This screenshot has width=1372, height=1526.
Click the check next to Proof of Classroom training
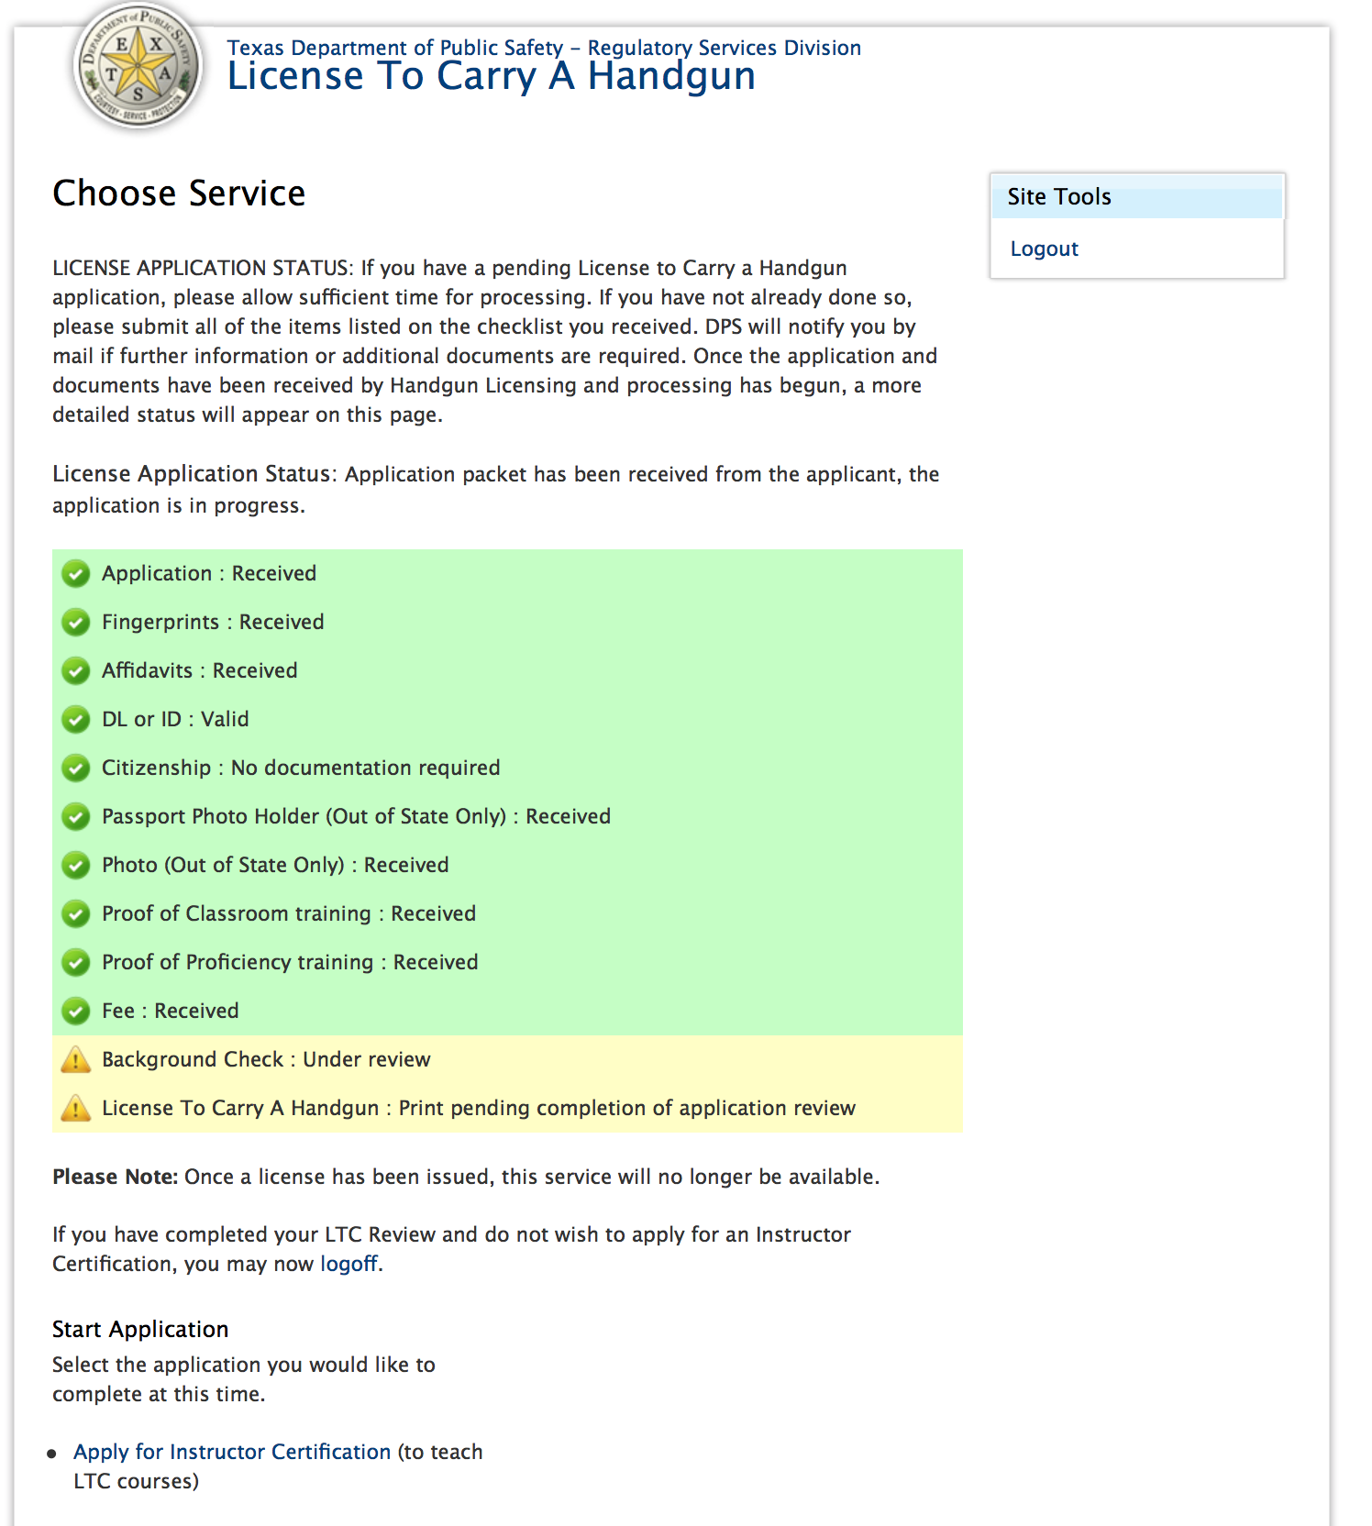coord(75,914)
